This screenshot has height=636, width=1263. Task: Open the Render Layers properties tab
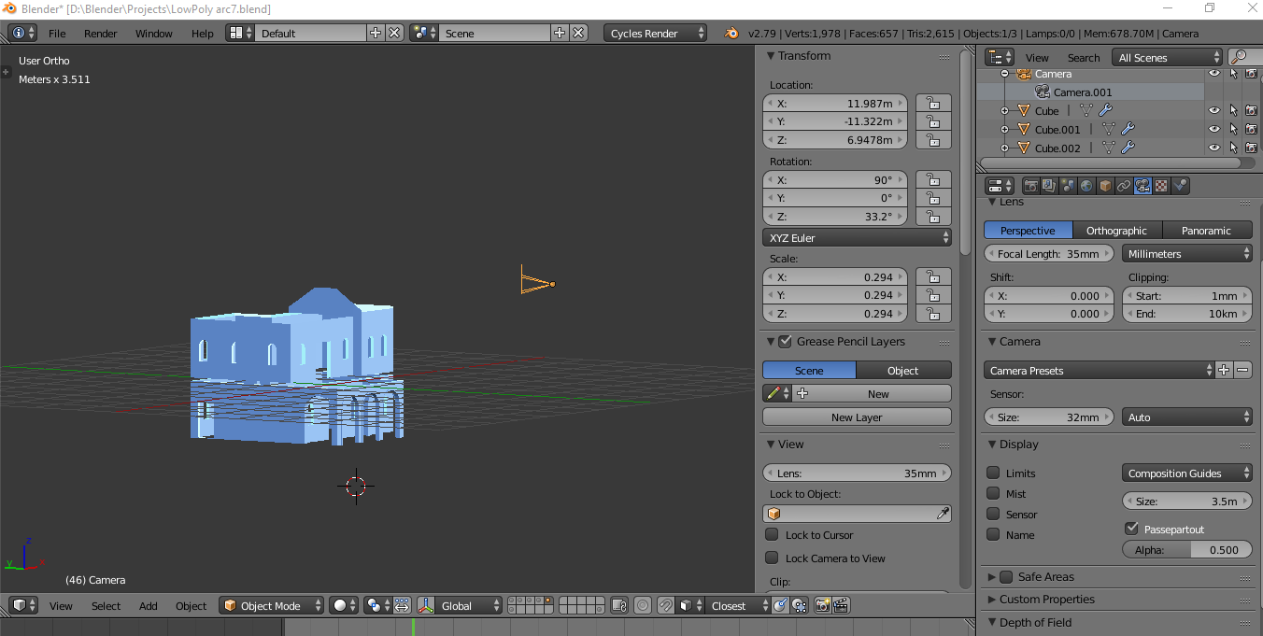[x=1049, y=186]
